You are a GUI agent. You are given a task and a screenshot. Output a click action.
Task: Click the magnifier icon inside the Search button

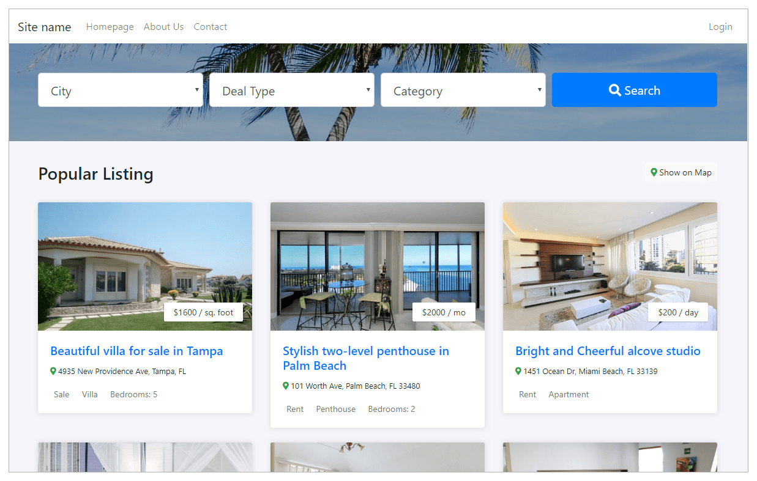(x=614, y=90)
